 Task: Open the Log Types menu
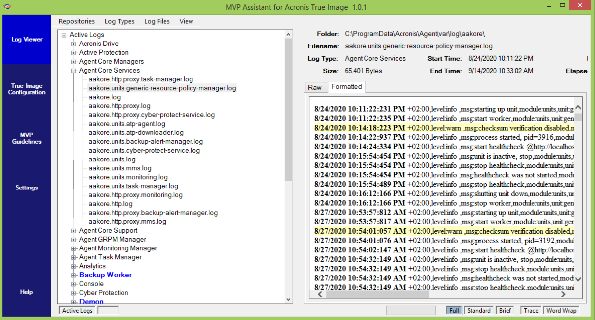119,21
